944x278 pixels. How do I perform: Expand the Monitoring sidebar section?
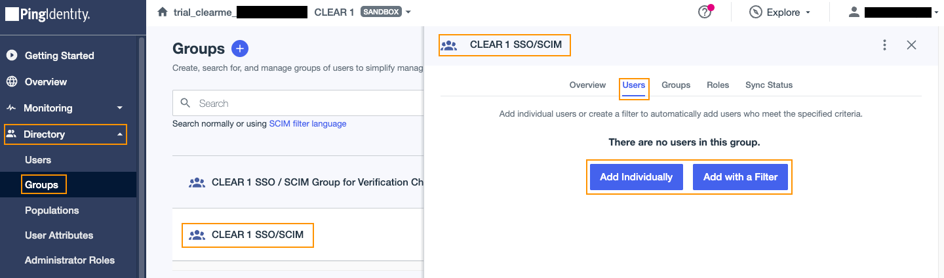pyautogui.click(x=119, y=108)
